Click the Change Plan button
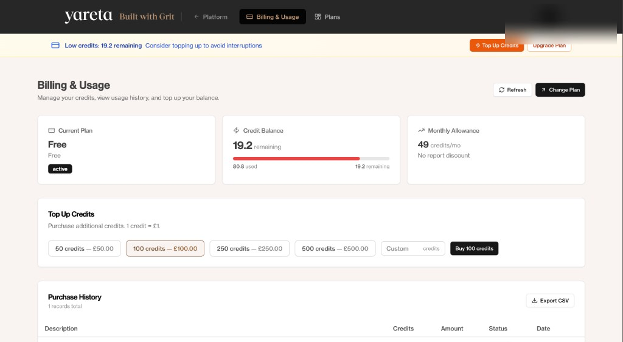 [560, 90]
